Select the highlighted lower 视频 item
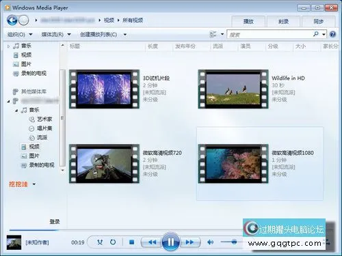342x256 pixels. coord(34,147)
